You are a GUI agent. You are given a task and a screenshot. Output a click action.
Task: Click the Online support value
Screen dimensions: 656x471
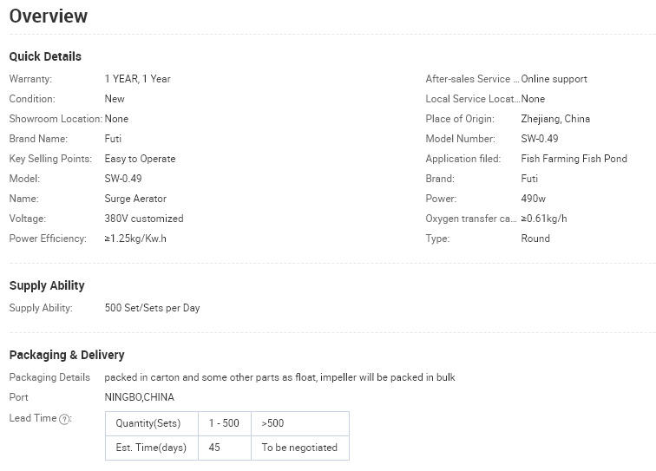[x=554, y=79]
